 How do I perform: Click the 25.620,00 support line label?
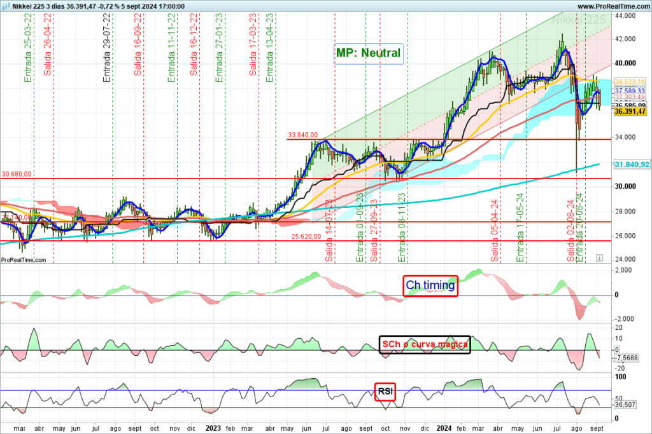(x=306, y=236)
